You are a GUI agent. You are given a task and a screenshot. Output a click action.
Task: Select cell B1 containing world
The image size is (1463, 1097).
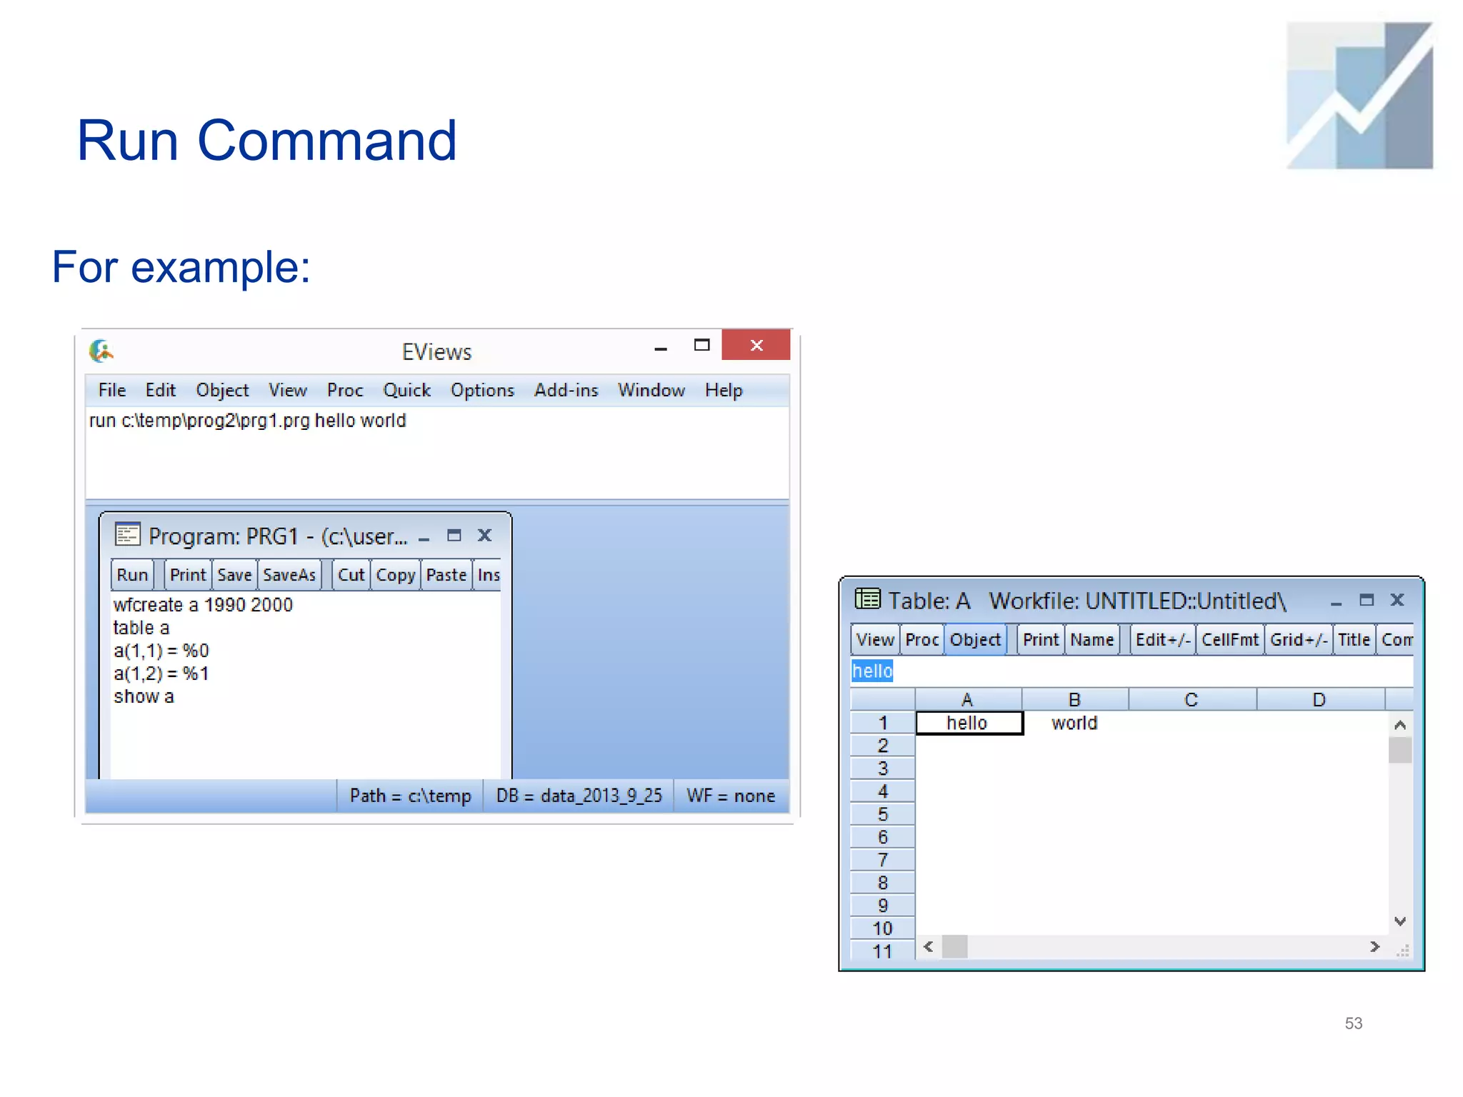coord(1075,723)
